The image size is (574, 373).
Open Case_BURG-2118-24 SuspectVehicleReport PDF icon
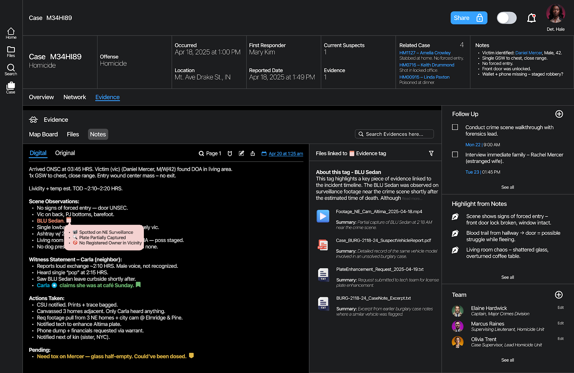(x=323, y=245)
